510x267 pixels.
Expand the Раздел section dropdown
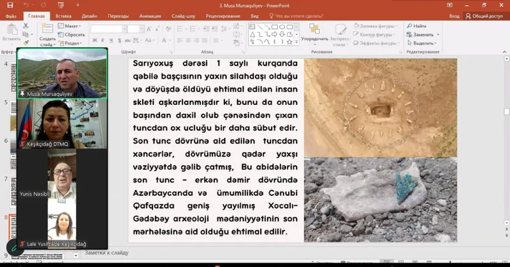pyautogui.click(x=70, y=43)
